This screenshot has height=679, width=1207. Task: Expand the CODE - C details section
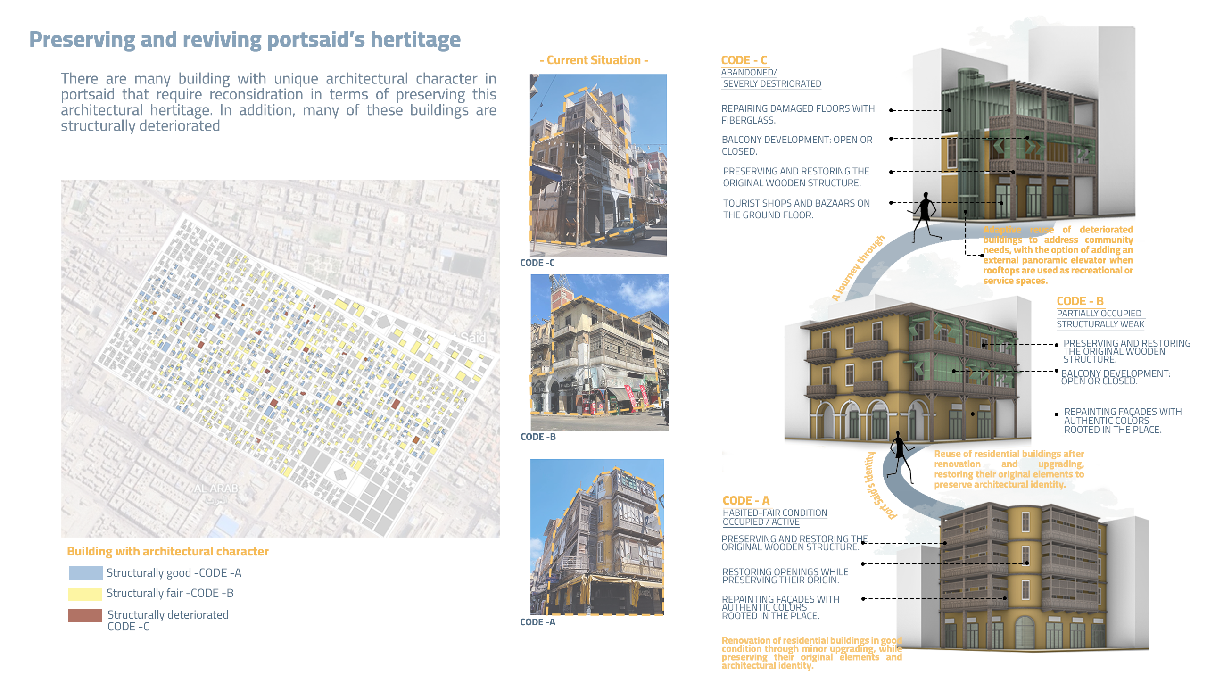tap(744, 60)
